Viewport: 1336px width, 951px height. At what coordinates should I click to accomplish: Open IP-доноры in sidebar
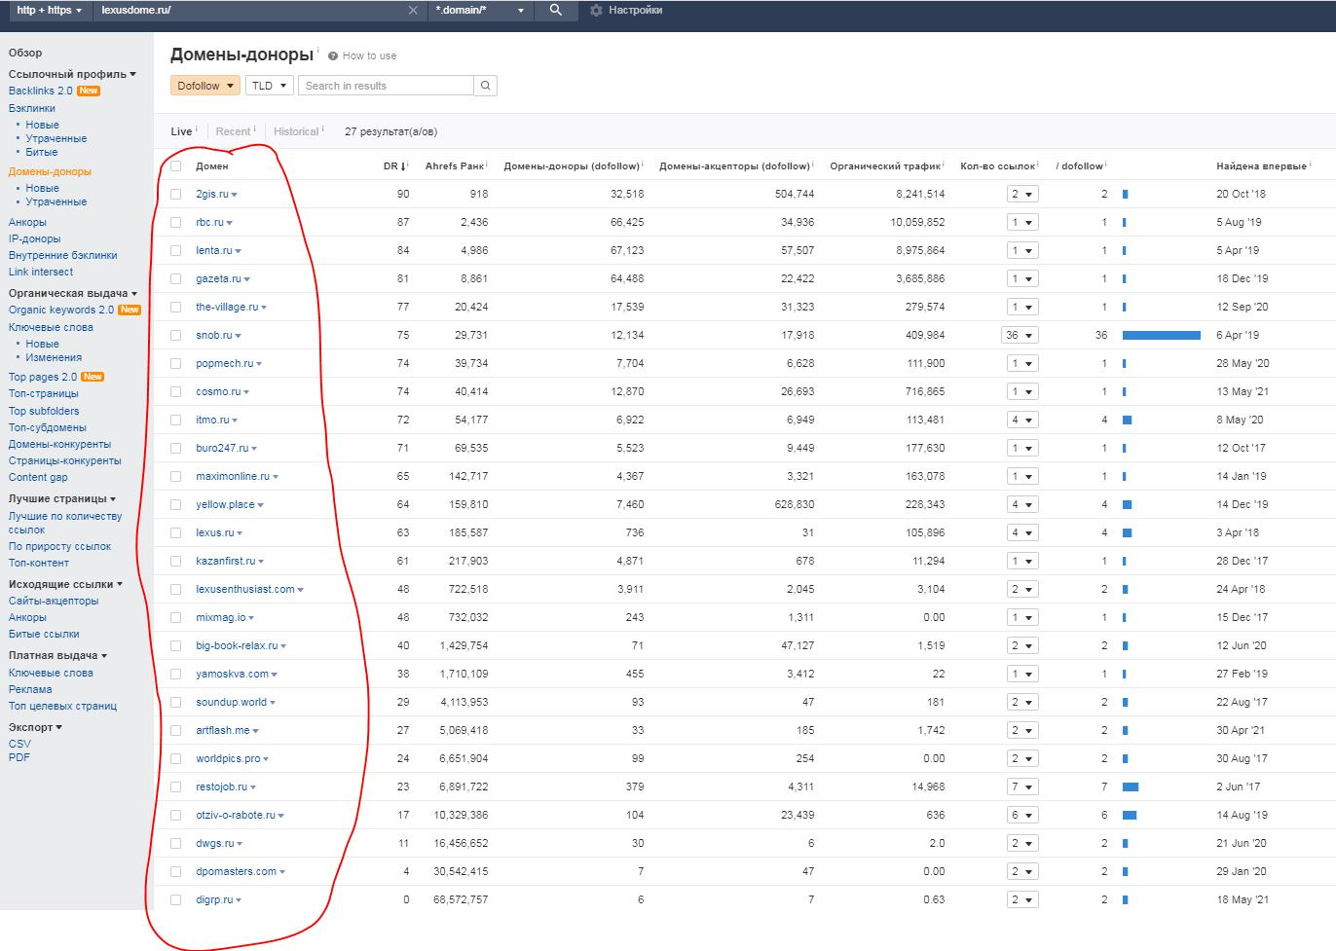tap(34, 238)
